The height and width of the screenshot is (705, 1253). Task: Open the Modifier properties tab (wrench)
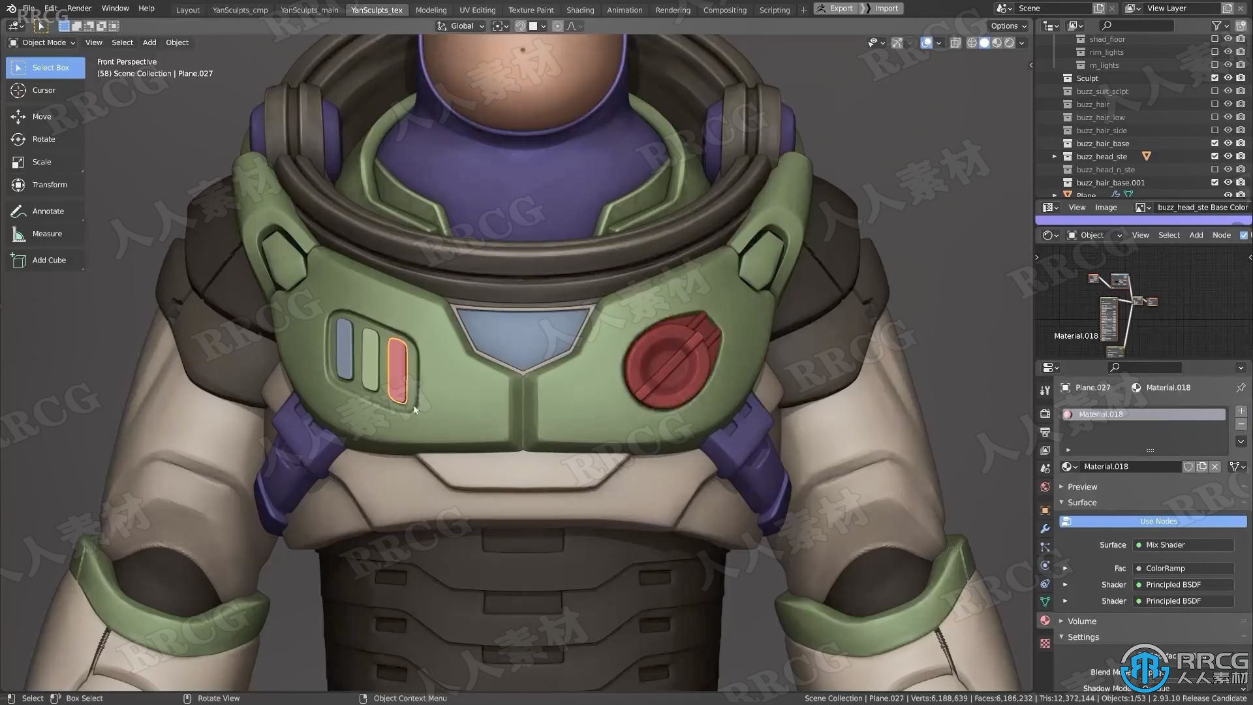(1045, 529)
